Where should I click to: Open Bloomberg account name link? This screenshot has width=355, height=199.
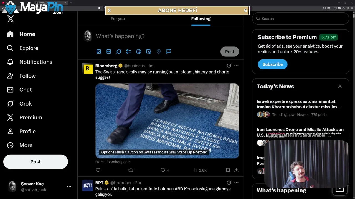pyautogui.click(x=106, y=66)
